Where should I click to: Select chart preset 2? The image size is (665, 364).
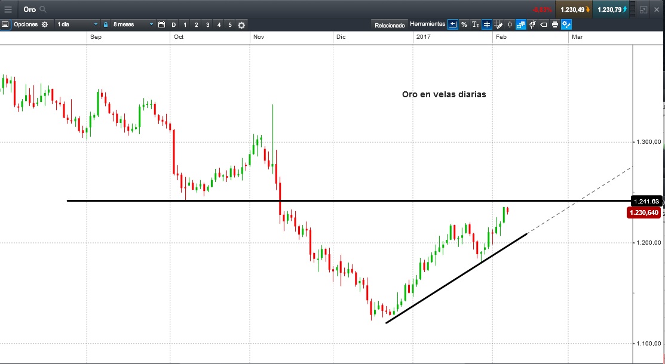[x=197, y=25]
